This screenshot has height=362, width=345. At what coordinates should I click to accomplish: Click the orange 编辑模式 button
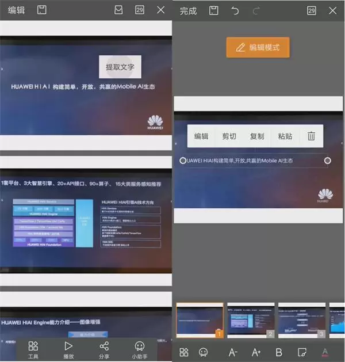258,47
